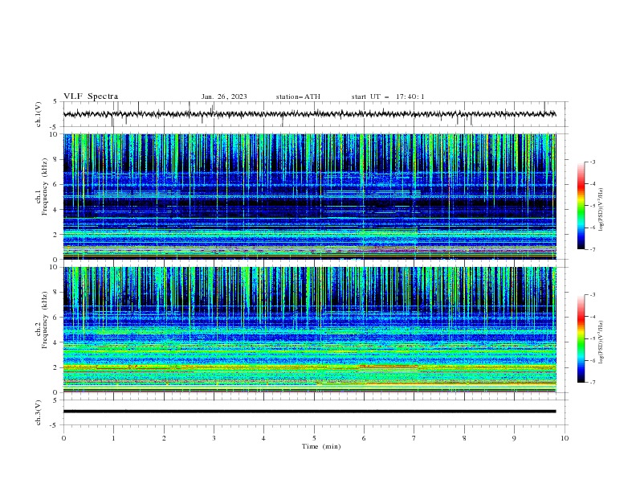Image resolution: width=636 pixels, height=492 pixels.
Task: Click inside the ch.1 spectrogram panel
Action: tap(309, 196)
